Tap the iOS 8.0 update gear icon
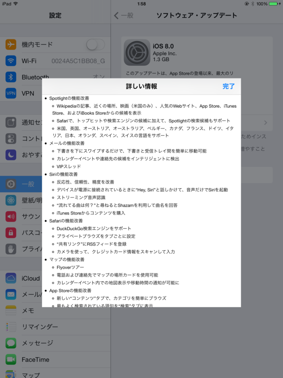The height and width of the screenshot is (378, 283). pyautogui.click(x=137, y=52)
